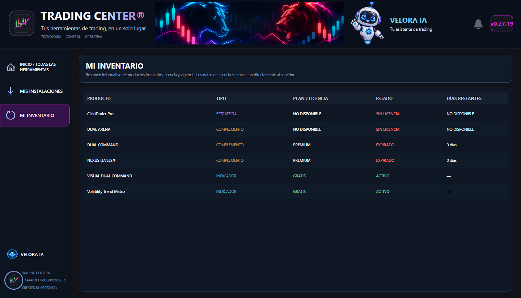Select the CicloTrader Pro product row
The image size is (521, 298).
tap(295, 114)
